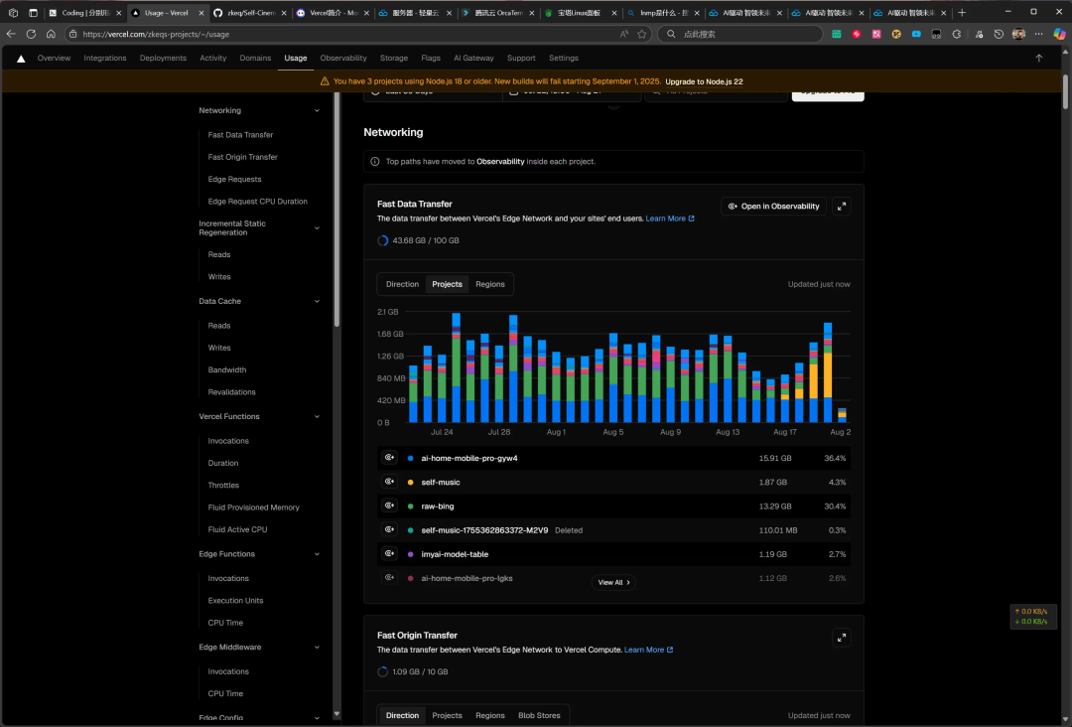Collapse the Data Cache sidebar section
Image resolution: width=1072 pixels, height=727 pixels.
click(x=317, y=301)
